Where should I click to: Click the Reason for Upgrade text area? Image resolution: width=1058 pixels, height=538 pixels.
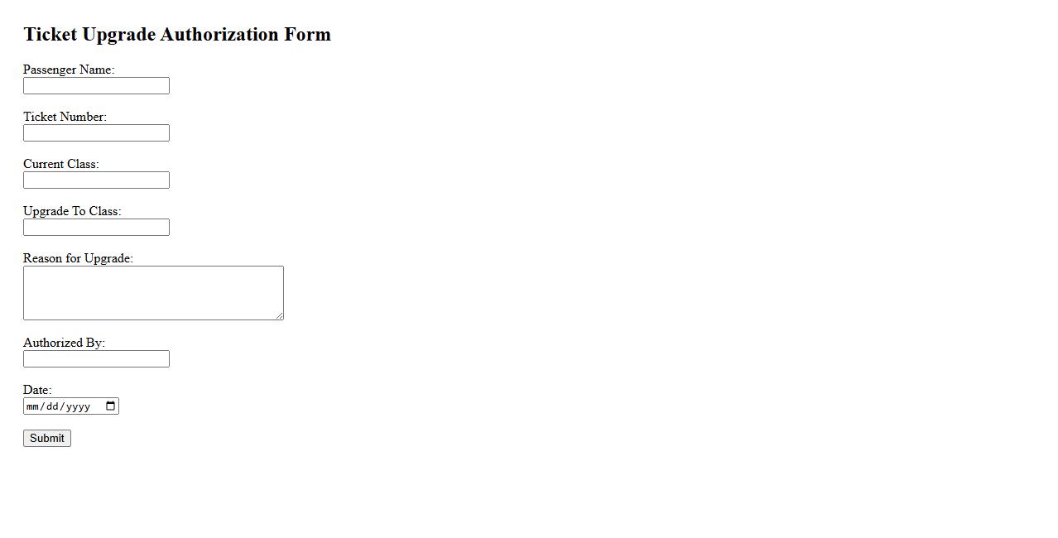[153, 293]
